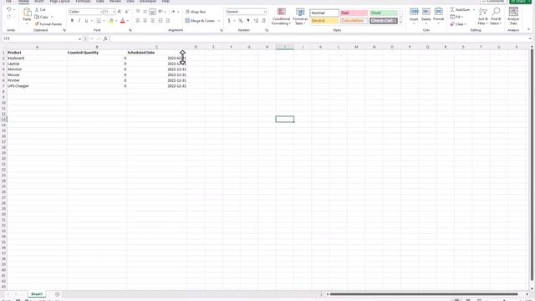This screenshot has height=301, width=535.
Task: Click the Paste clipboard icon
Action: point(27,13)
